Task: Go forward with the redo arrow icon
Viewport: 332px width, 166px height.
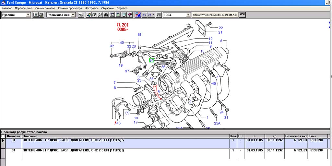Action: [149, 15]
